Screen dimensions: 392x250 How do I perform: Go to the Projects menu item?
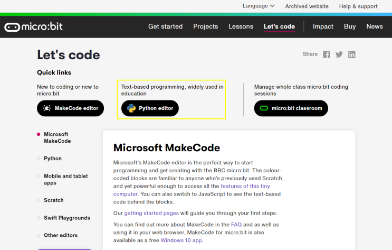click(206, 26)
